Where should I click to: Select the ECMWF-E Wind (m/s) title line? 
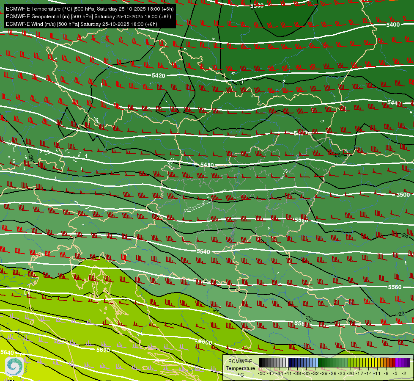pos(81,24)
